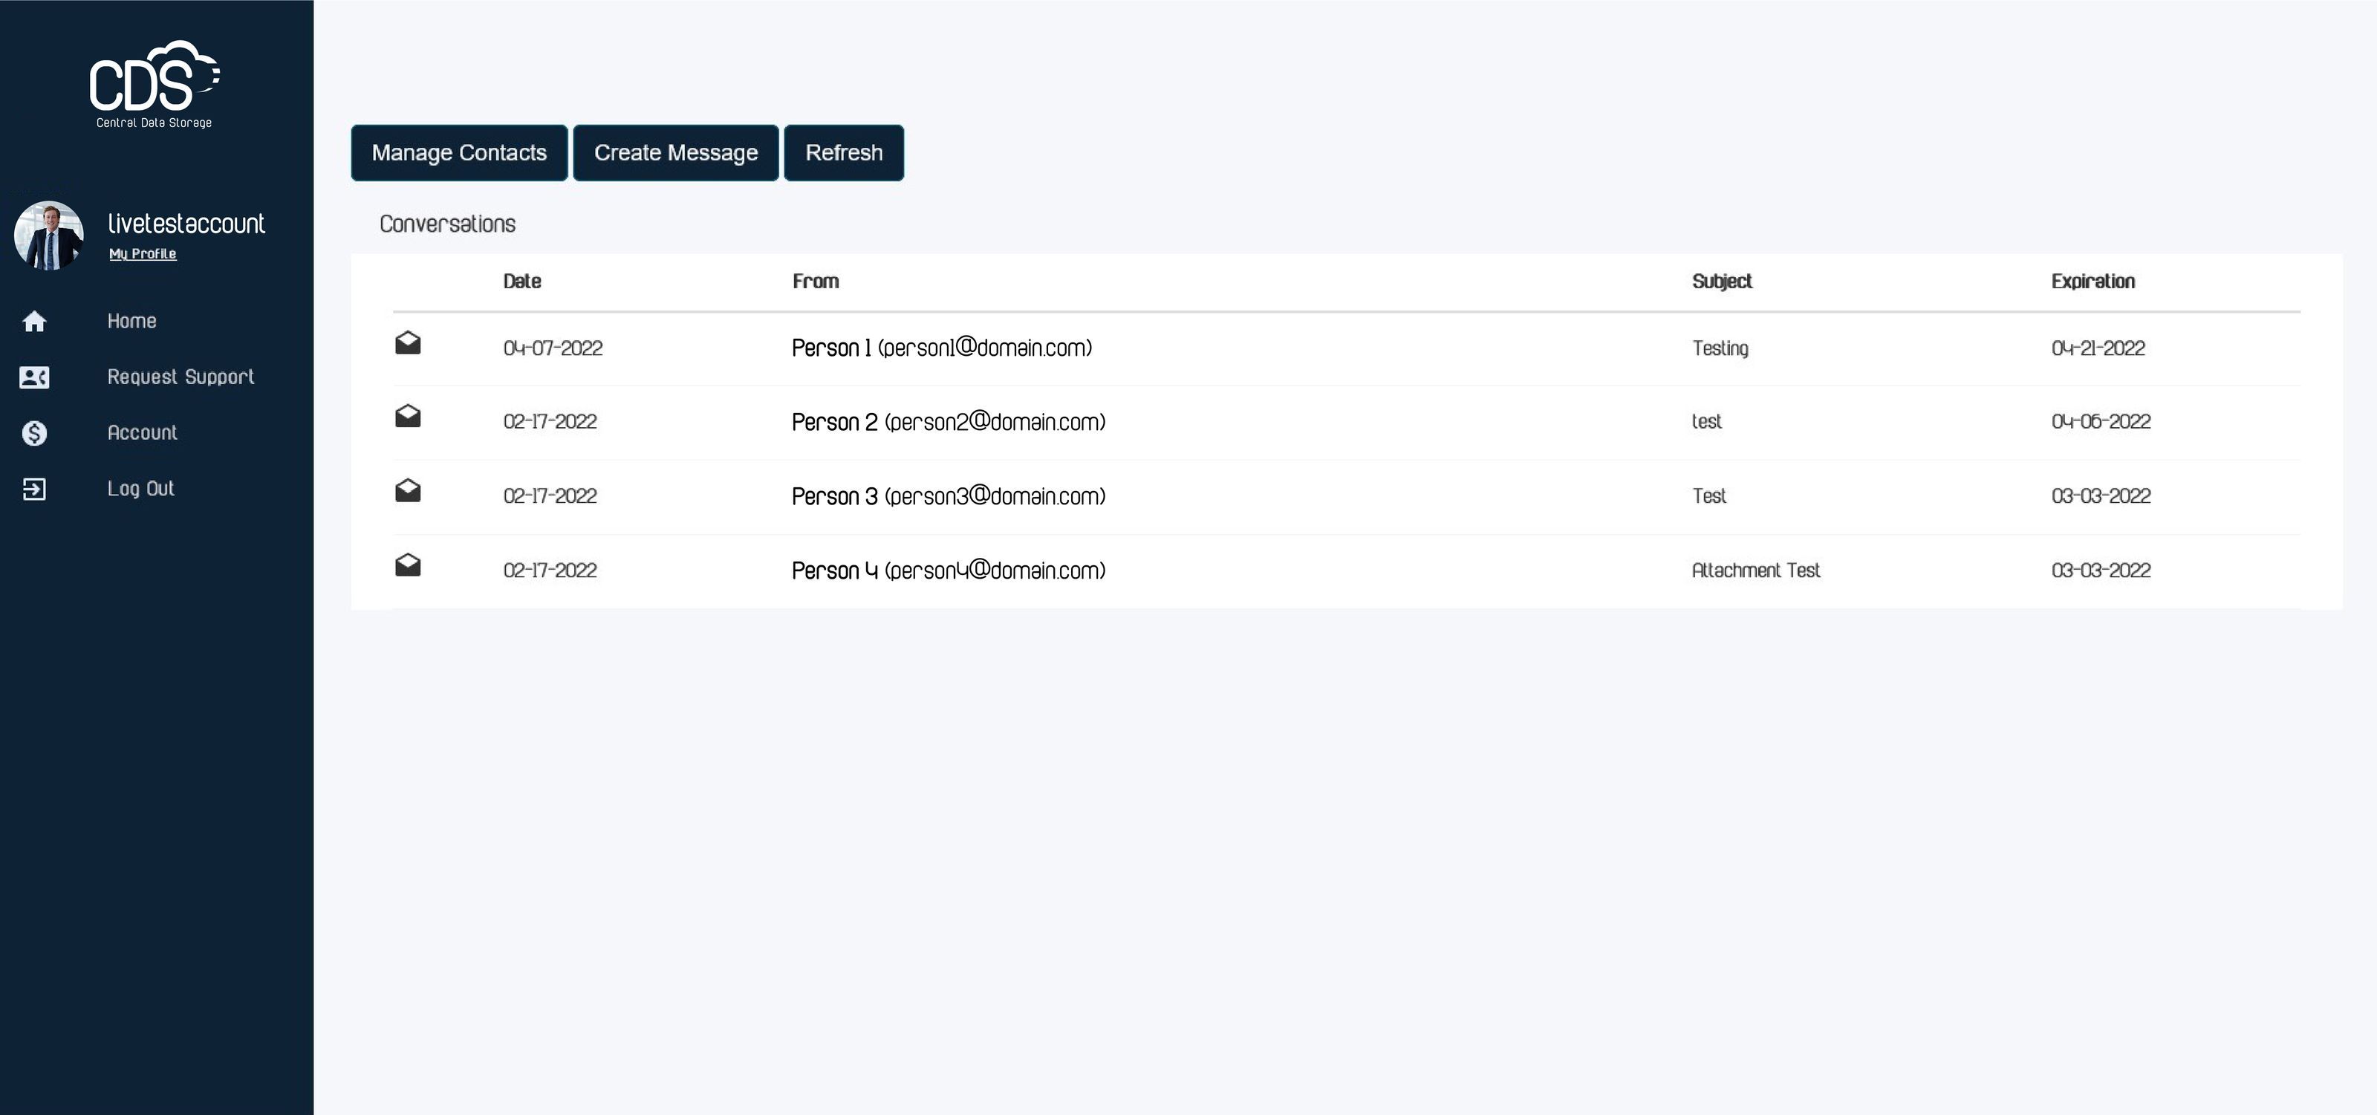The height and width of the screenshot is (1115, 2377).
Task: Click the Request Support contact card icon
Action: pos(34,377)
